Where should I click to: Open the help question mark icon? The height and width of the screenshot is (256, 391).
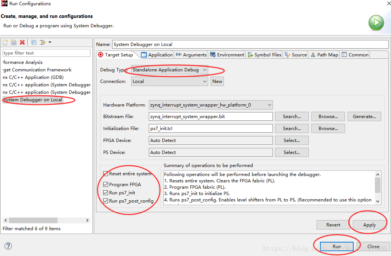pyautogui.click(x=8, y=246)
